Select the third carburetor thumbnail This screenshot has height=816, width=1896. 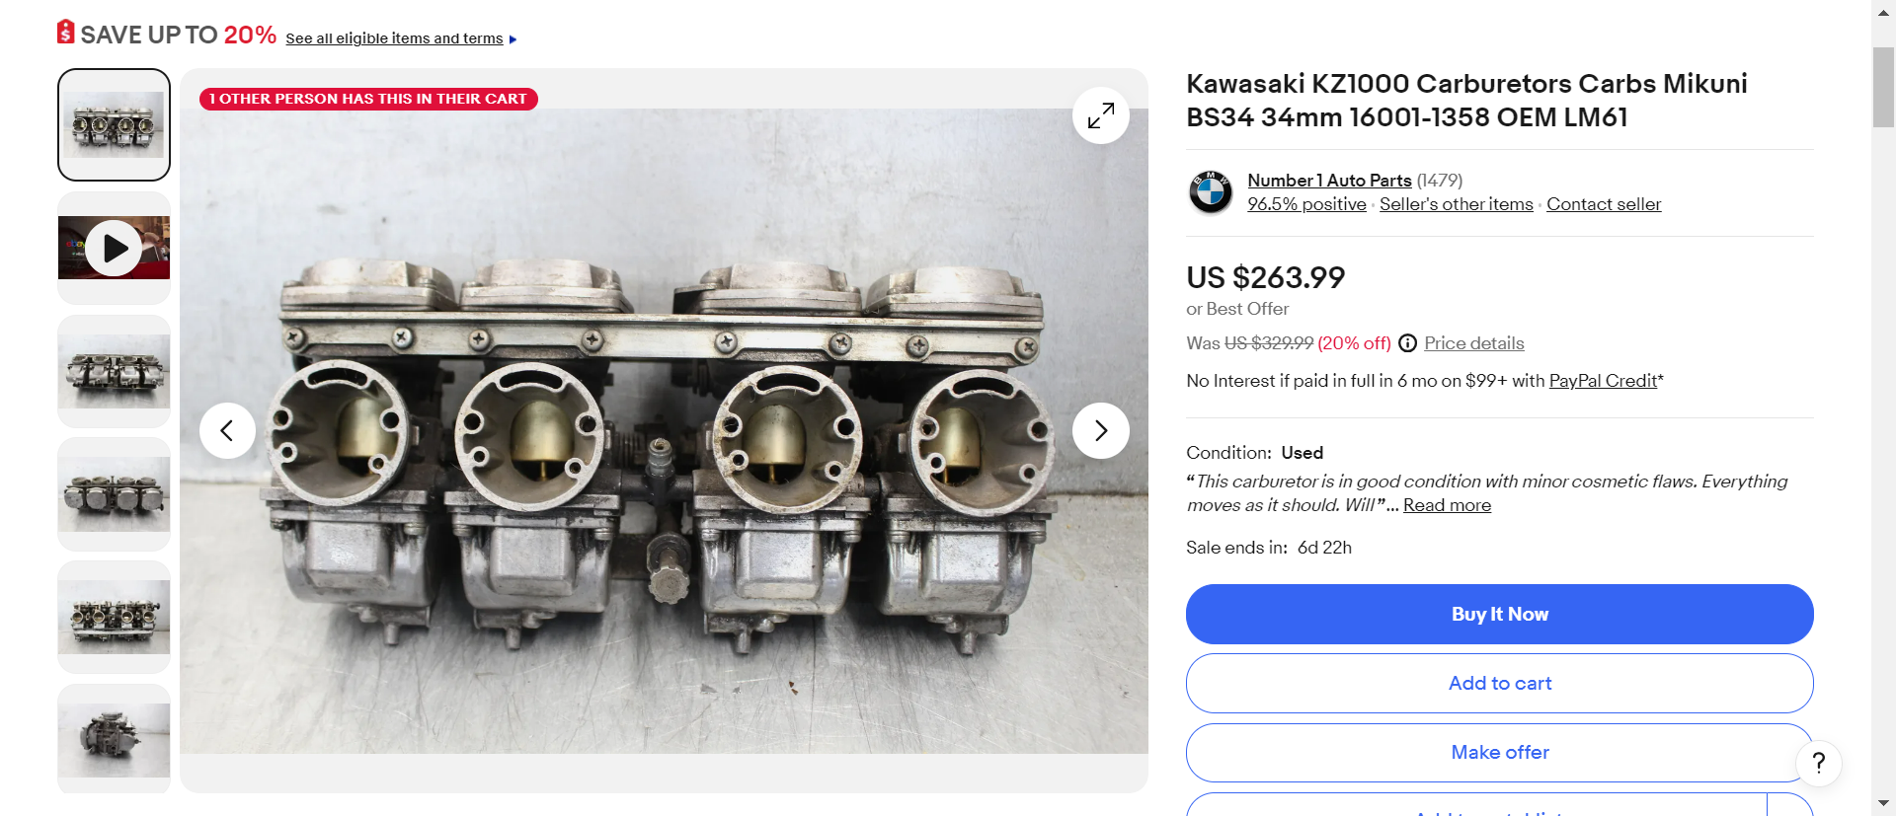click(114, 371)
